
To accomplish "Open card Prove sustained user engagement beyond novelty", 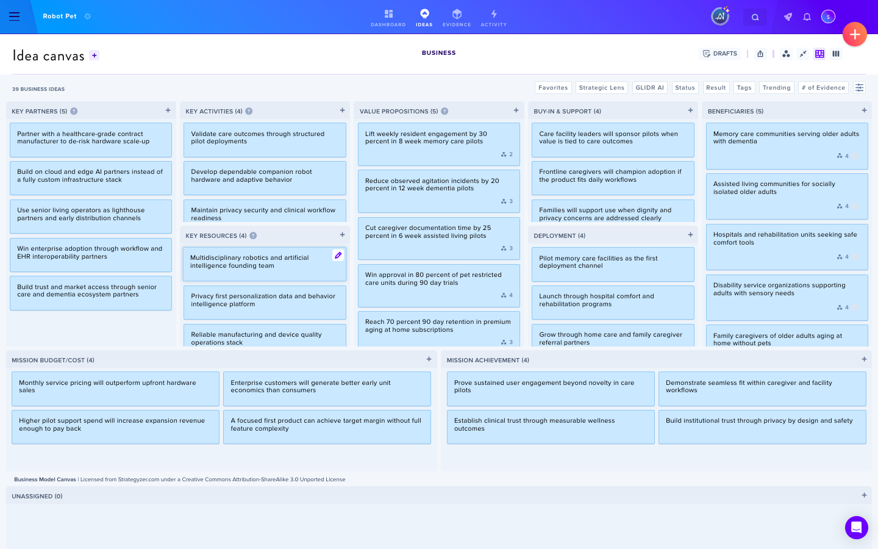I will pyautogui.click(x=551, y=389).
